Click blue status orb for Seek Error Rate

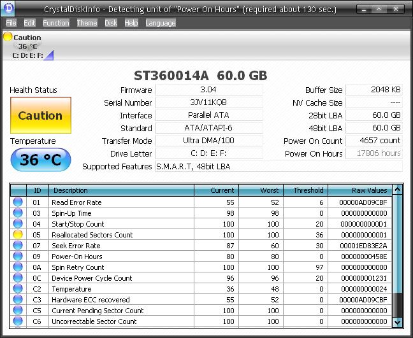point(18,245)
